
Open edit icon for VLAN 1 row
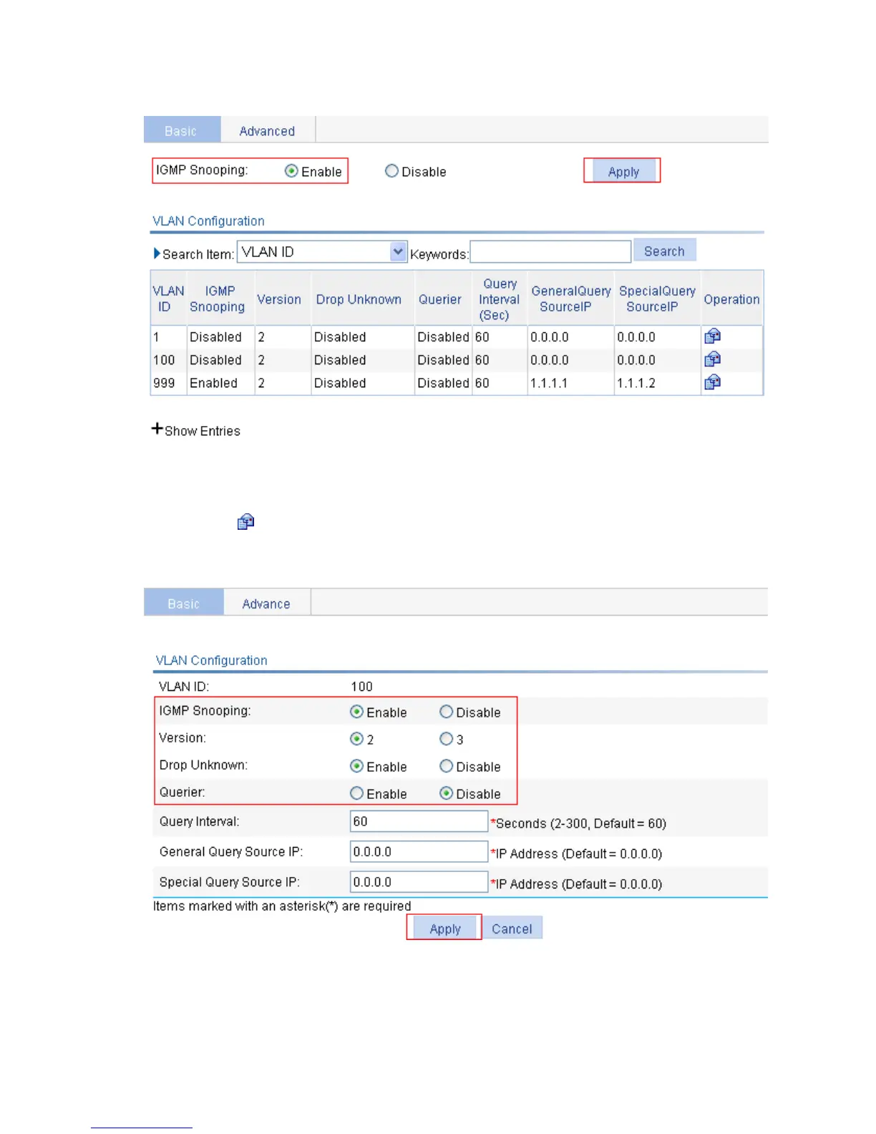[x=712, y=336]
